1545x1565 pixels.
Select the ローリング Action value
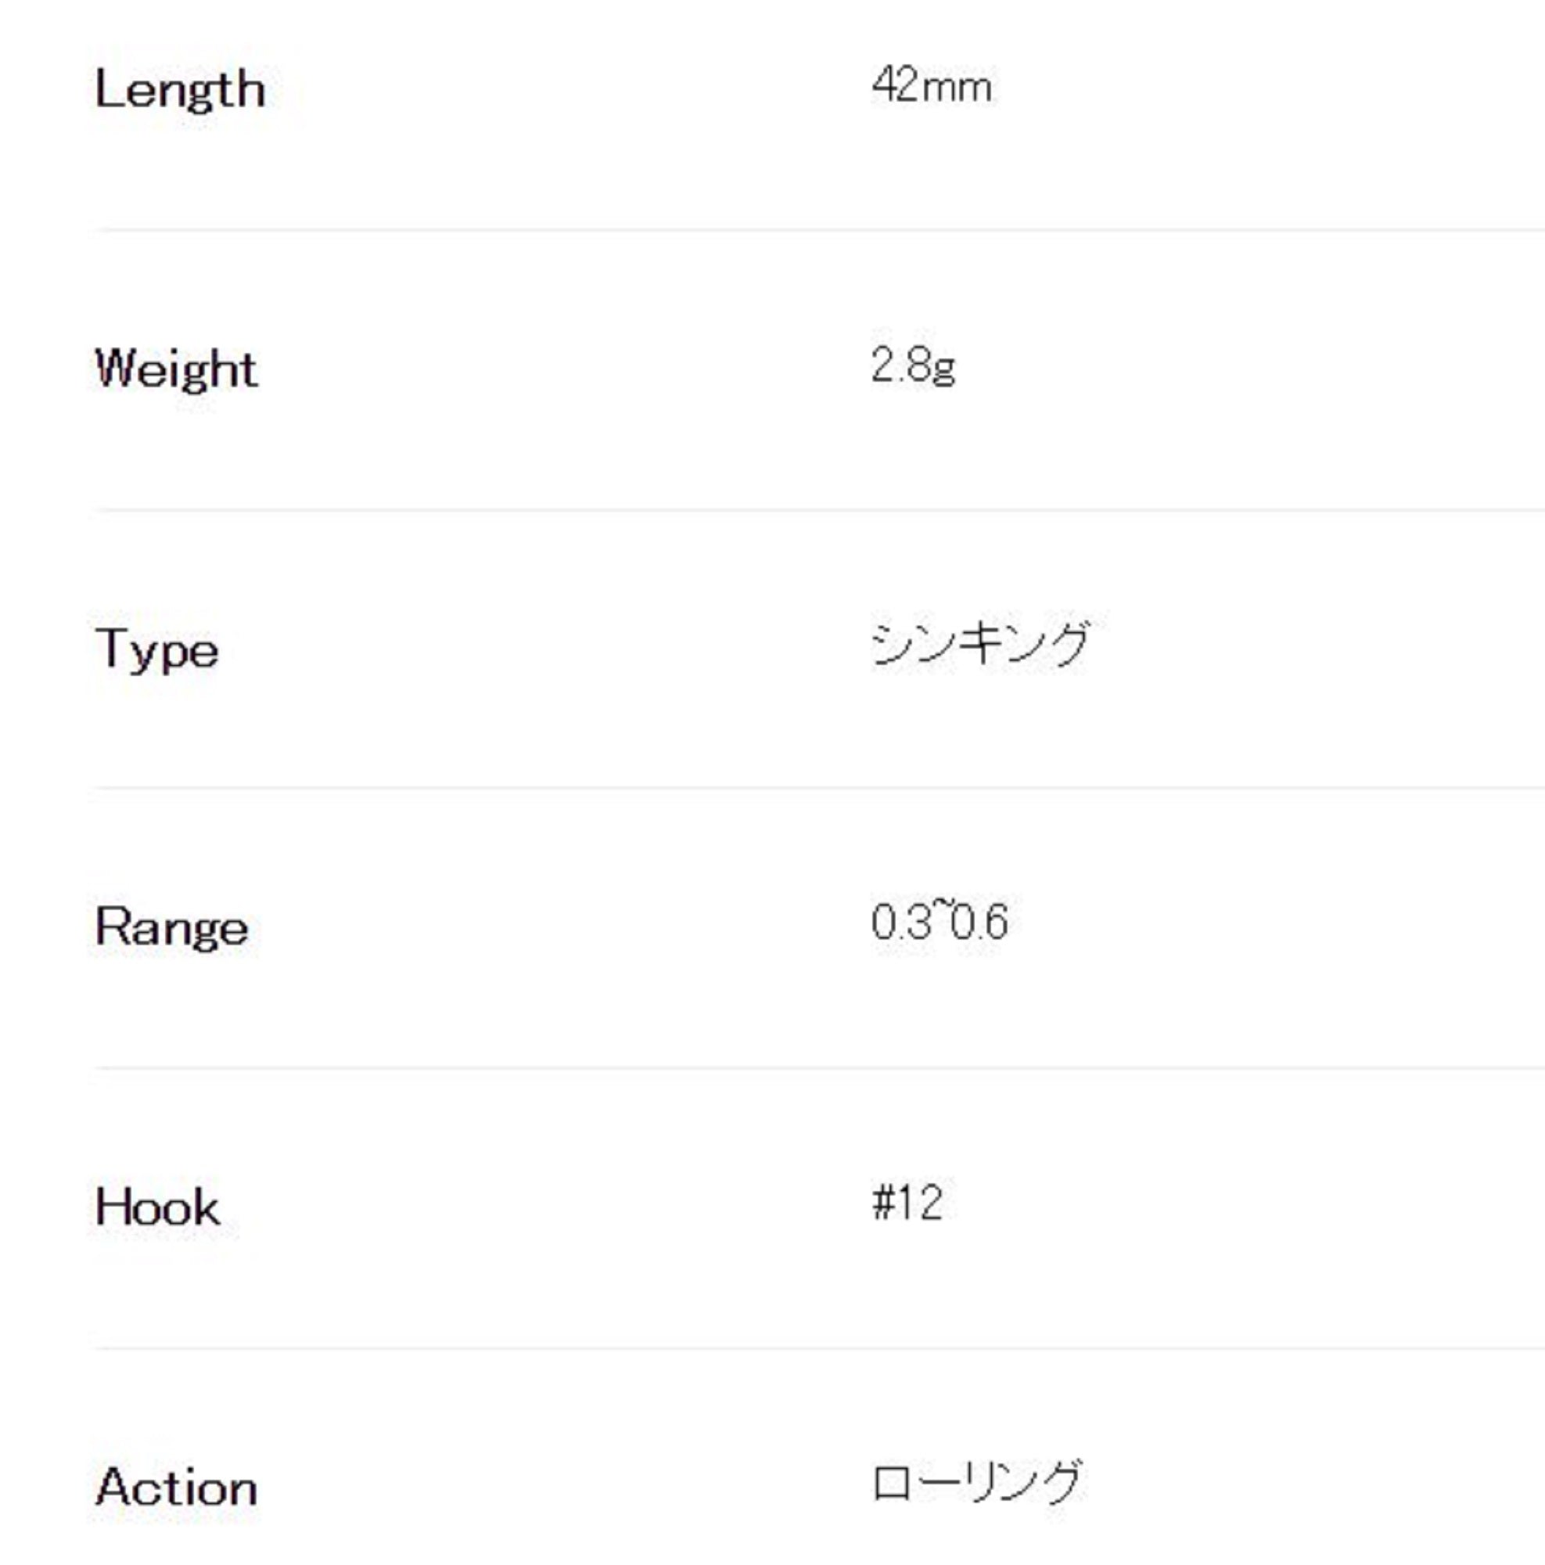[x=976, y=1482]
